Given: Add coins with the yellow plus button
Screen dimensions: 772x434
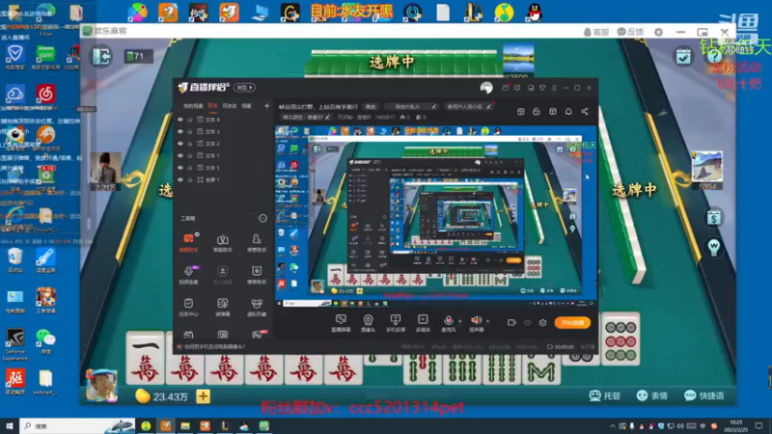Looking at the screenshot, I should point(203,396).
